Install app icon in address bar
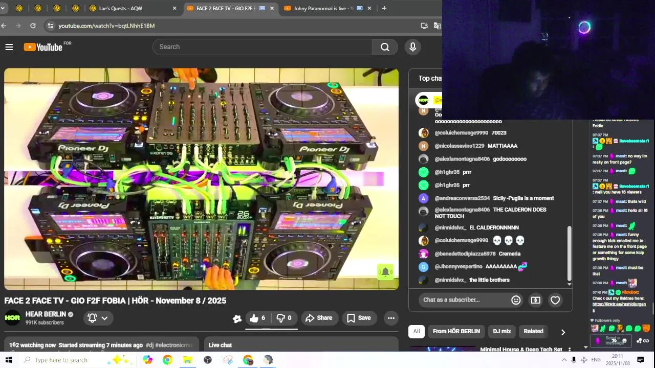This screenshot has height=368, width=655. pyautogui.click(x=424, y=26)
